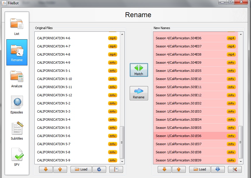The height and width of the screenshot is (178, 251).
Task: Select the Rename panel in sidebar
Action: point(17,52)
